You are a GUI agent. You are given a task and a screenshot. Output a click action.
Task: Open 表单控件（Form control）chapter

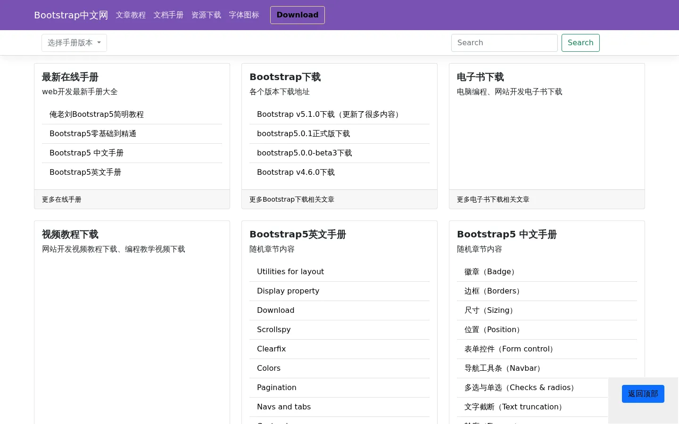pos(511,349)
